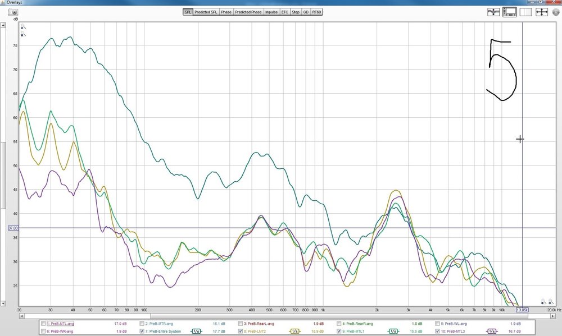Click the 15.5 dB level value
This screenshot has width=562, height=336.
(x=416, y=332)
